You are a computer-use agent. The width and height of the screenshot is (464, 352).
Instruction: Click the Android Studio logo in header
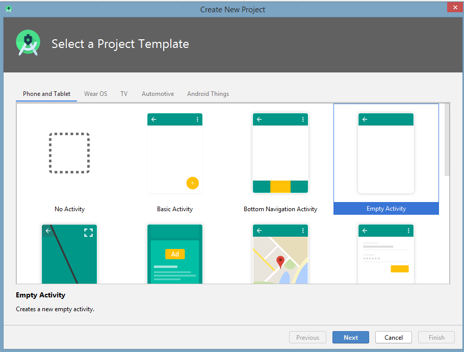click(x=28, y=43)
